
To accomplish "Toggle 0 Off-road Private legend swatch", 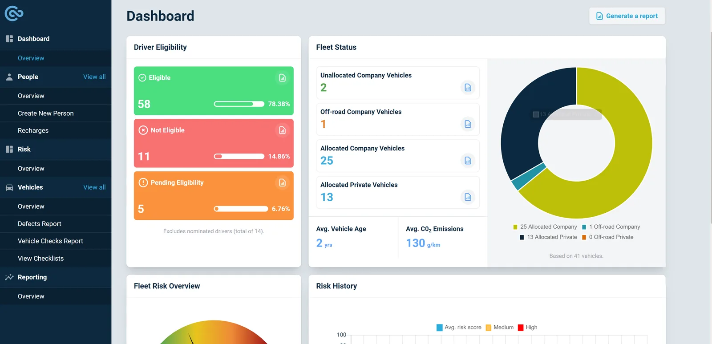I will coord(584,237).
